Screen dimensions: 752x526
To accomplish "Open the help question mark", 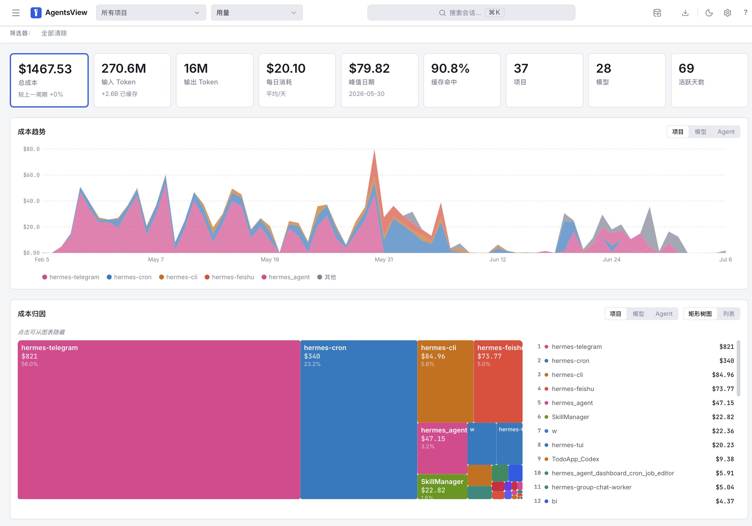I will tap(746, 13).
